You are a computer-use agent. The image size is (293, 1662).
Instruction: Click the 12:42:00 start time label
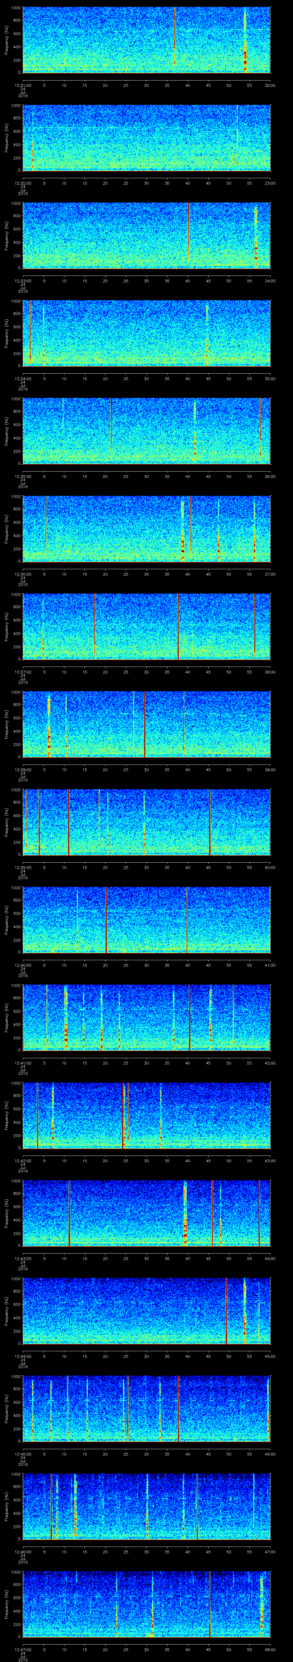pyautogui.click(x=23, y=1160)
